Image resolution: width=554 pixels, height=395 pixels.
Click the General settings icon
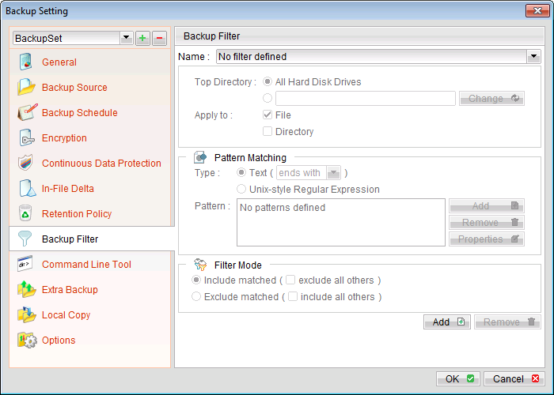point(26,62)
